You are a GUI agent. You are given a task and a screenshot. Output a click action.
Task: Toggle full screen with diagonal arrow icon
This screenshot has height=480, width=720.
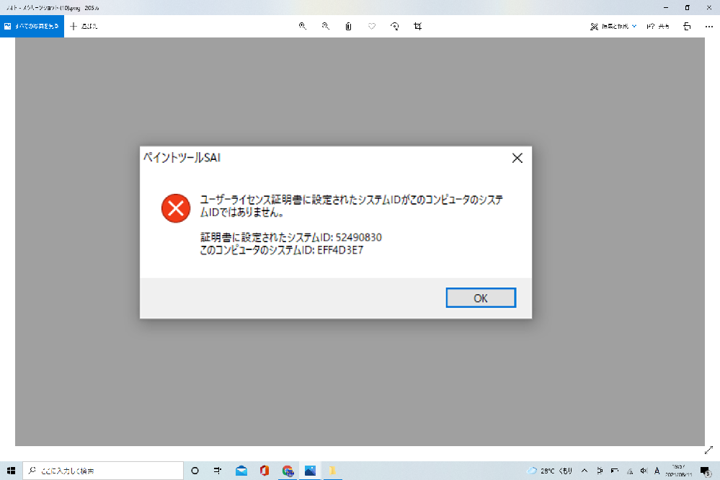coord(708,450)
